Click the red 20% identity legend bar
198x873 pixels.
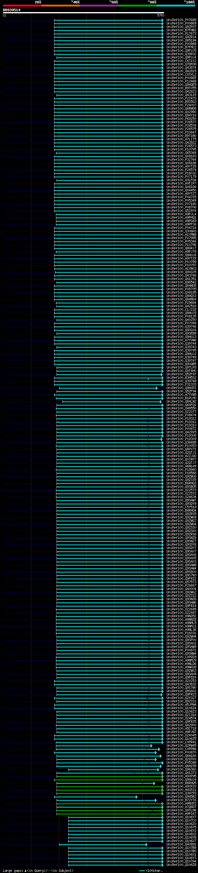tap(22, 6)
